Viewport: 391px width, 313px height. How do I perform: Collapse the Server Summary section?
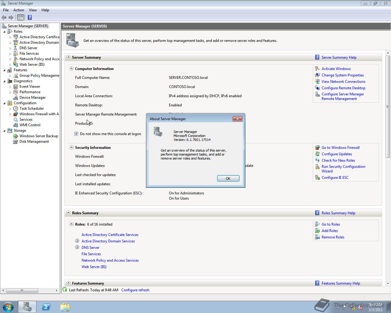68,57
